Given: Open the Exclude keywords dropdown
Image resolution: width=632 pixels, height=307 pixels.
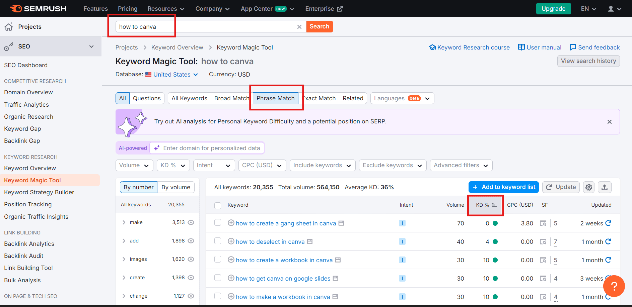Looking at the screenshot, I should [x=393, y=165].
